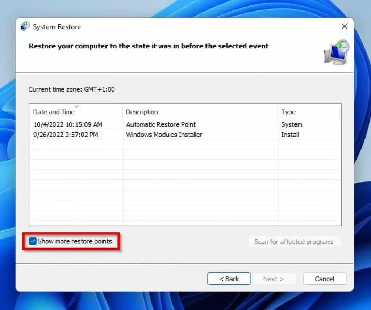This screenshot has height=310, width=371.
Task: Click the sort arrow above Date and Time
Action: point(76,106)
